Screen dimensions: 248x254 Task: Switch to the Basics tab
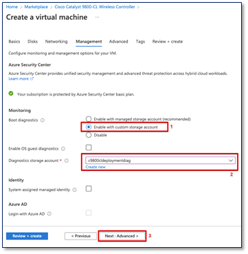click(14, 42)
